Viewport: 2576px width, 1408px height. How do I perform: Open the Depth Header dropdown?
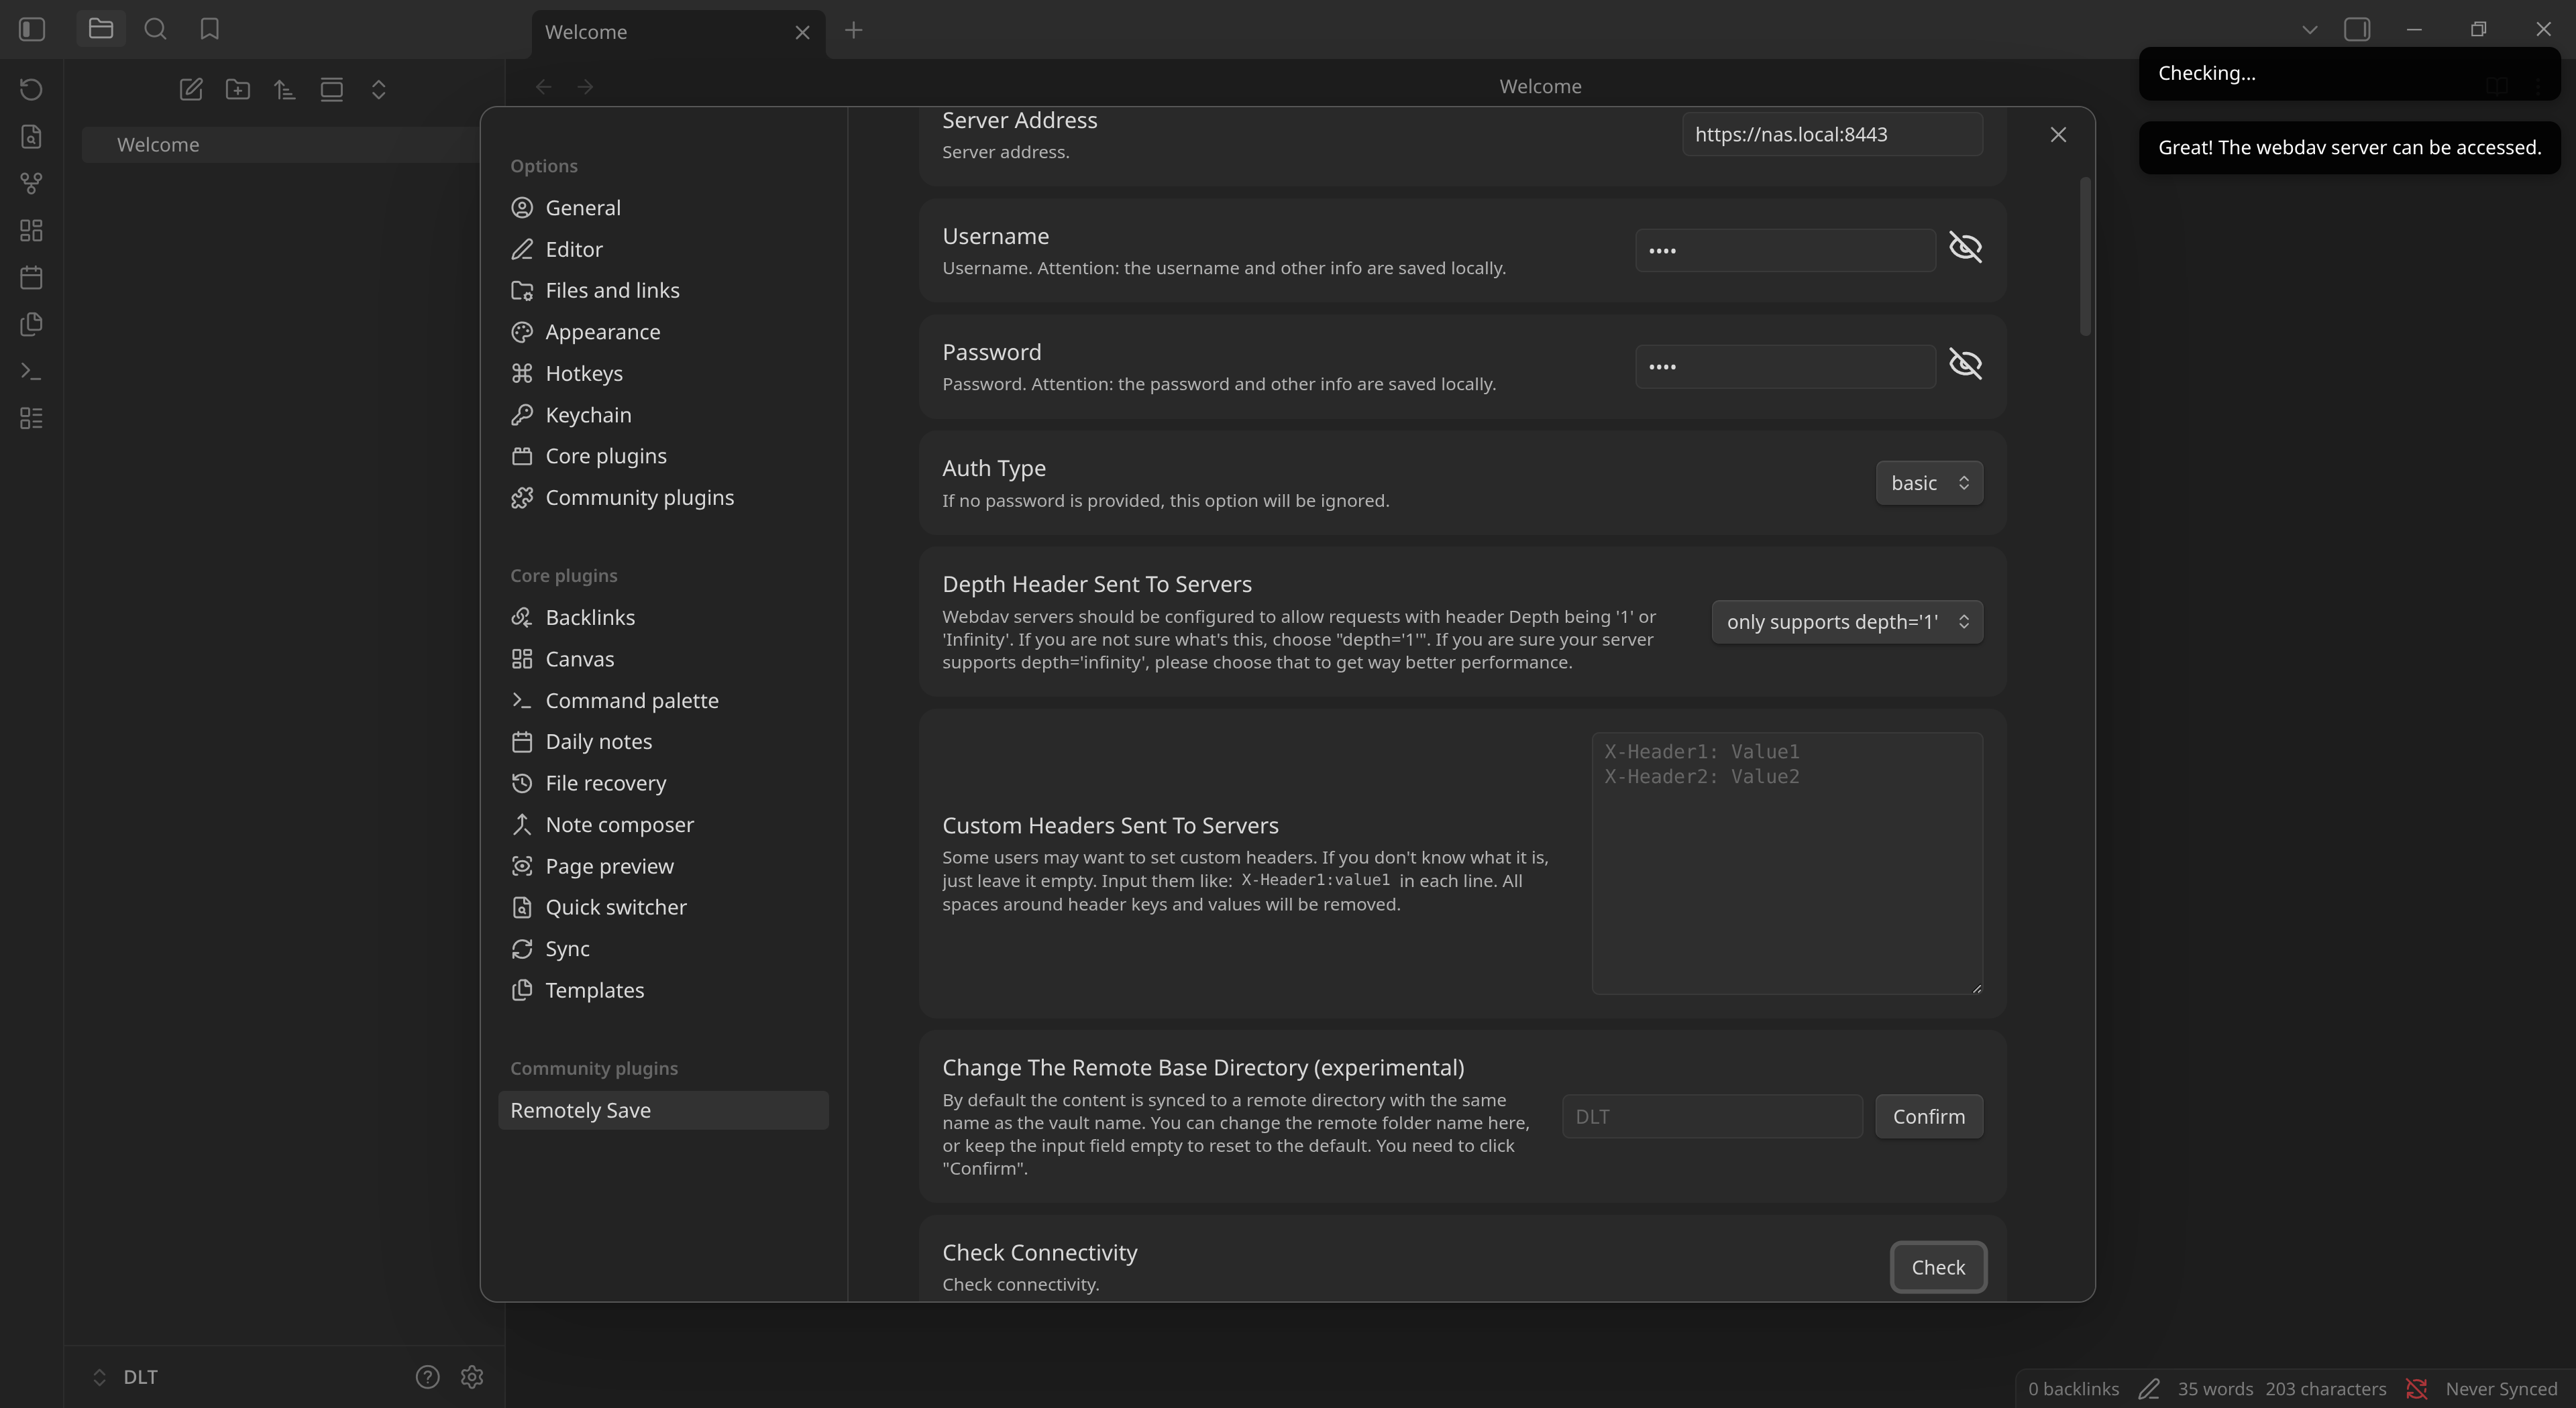[x=1846, y=621]
